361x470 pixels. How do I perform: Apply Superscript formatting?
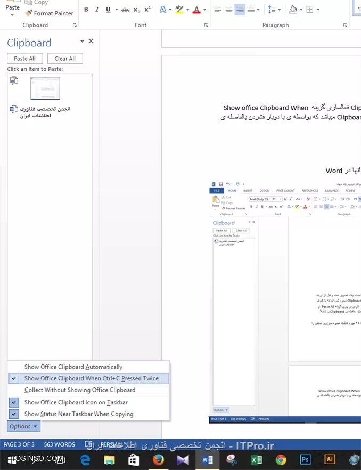point(147,10)
